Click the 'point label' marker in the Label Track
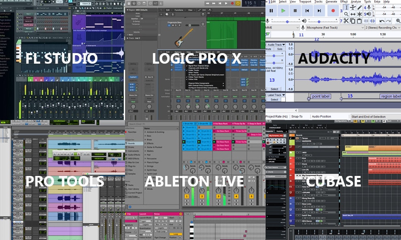Image resolution: width=401 pixels, height=240 pixels. coord(321,96)
